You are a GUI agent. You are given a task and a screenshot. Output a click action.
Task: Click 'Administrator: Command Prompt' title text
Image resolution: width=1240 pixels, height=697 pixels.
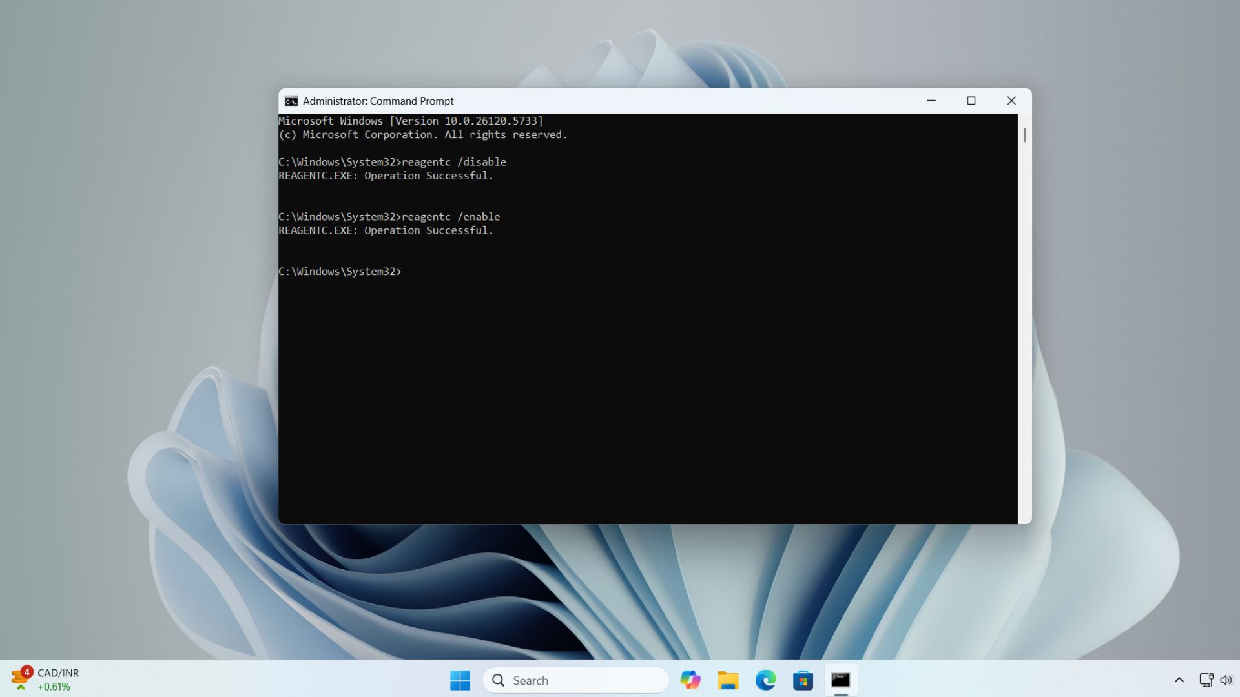tap(378, 101)
